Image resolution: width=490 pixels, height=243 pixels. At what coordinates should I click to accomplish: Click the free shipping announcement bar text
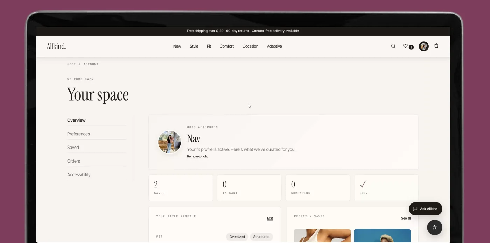point(243,31)
